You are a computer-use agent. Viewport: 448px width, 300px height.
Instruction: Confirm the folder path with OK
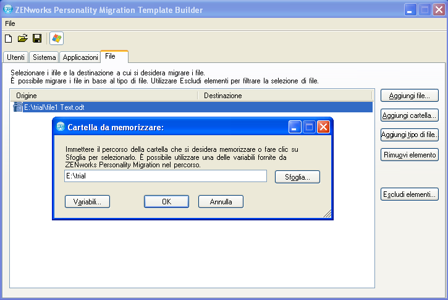167,202
